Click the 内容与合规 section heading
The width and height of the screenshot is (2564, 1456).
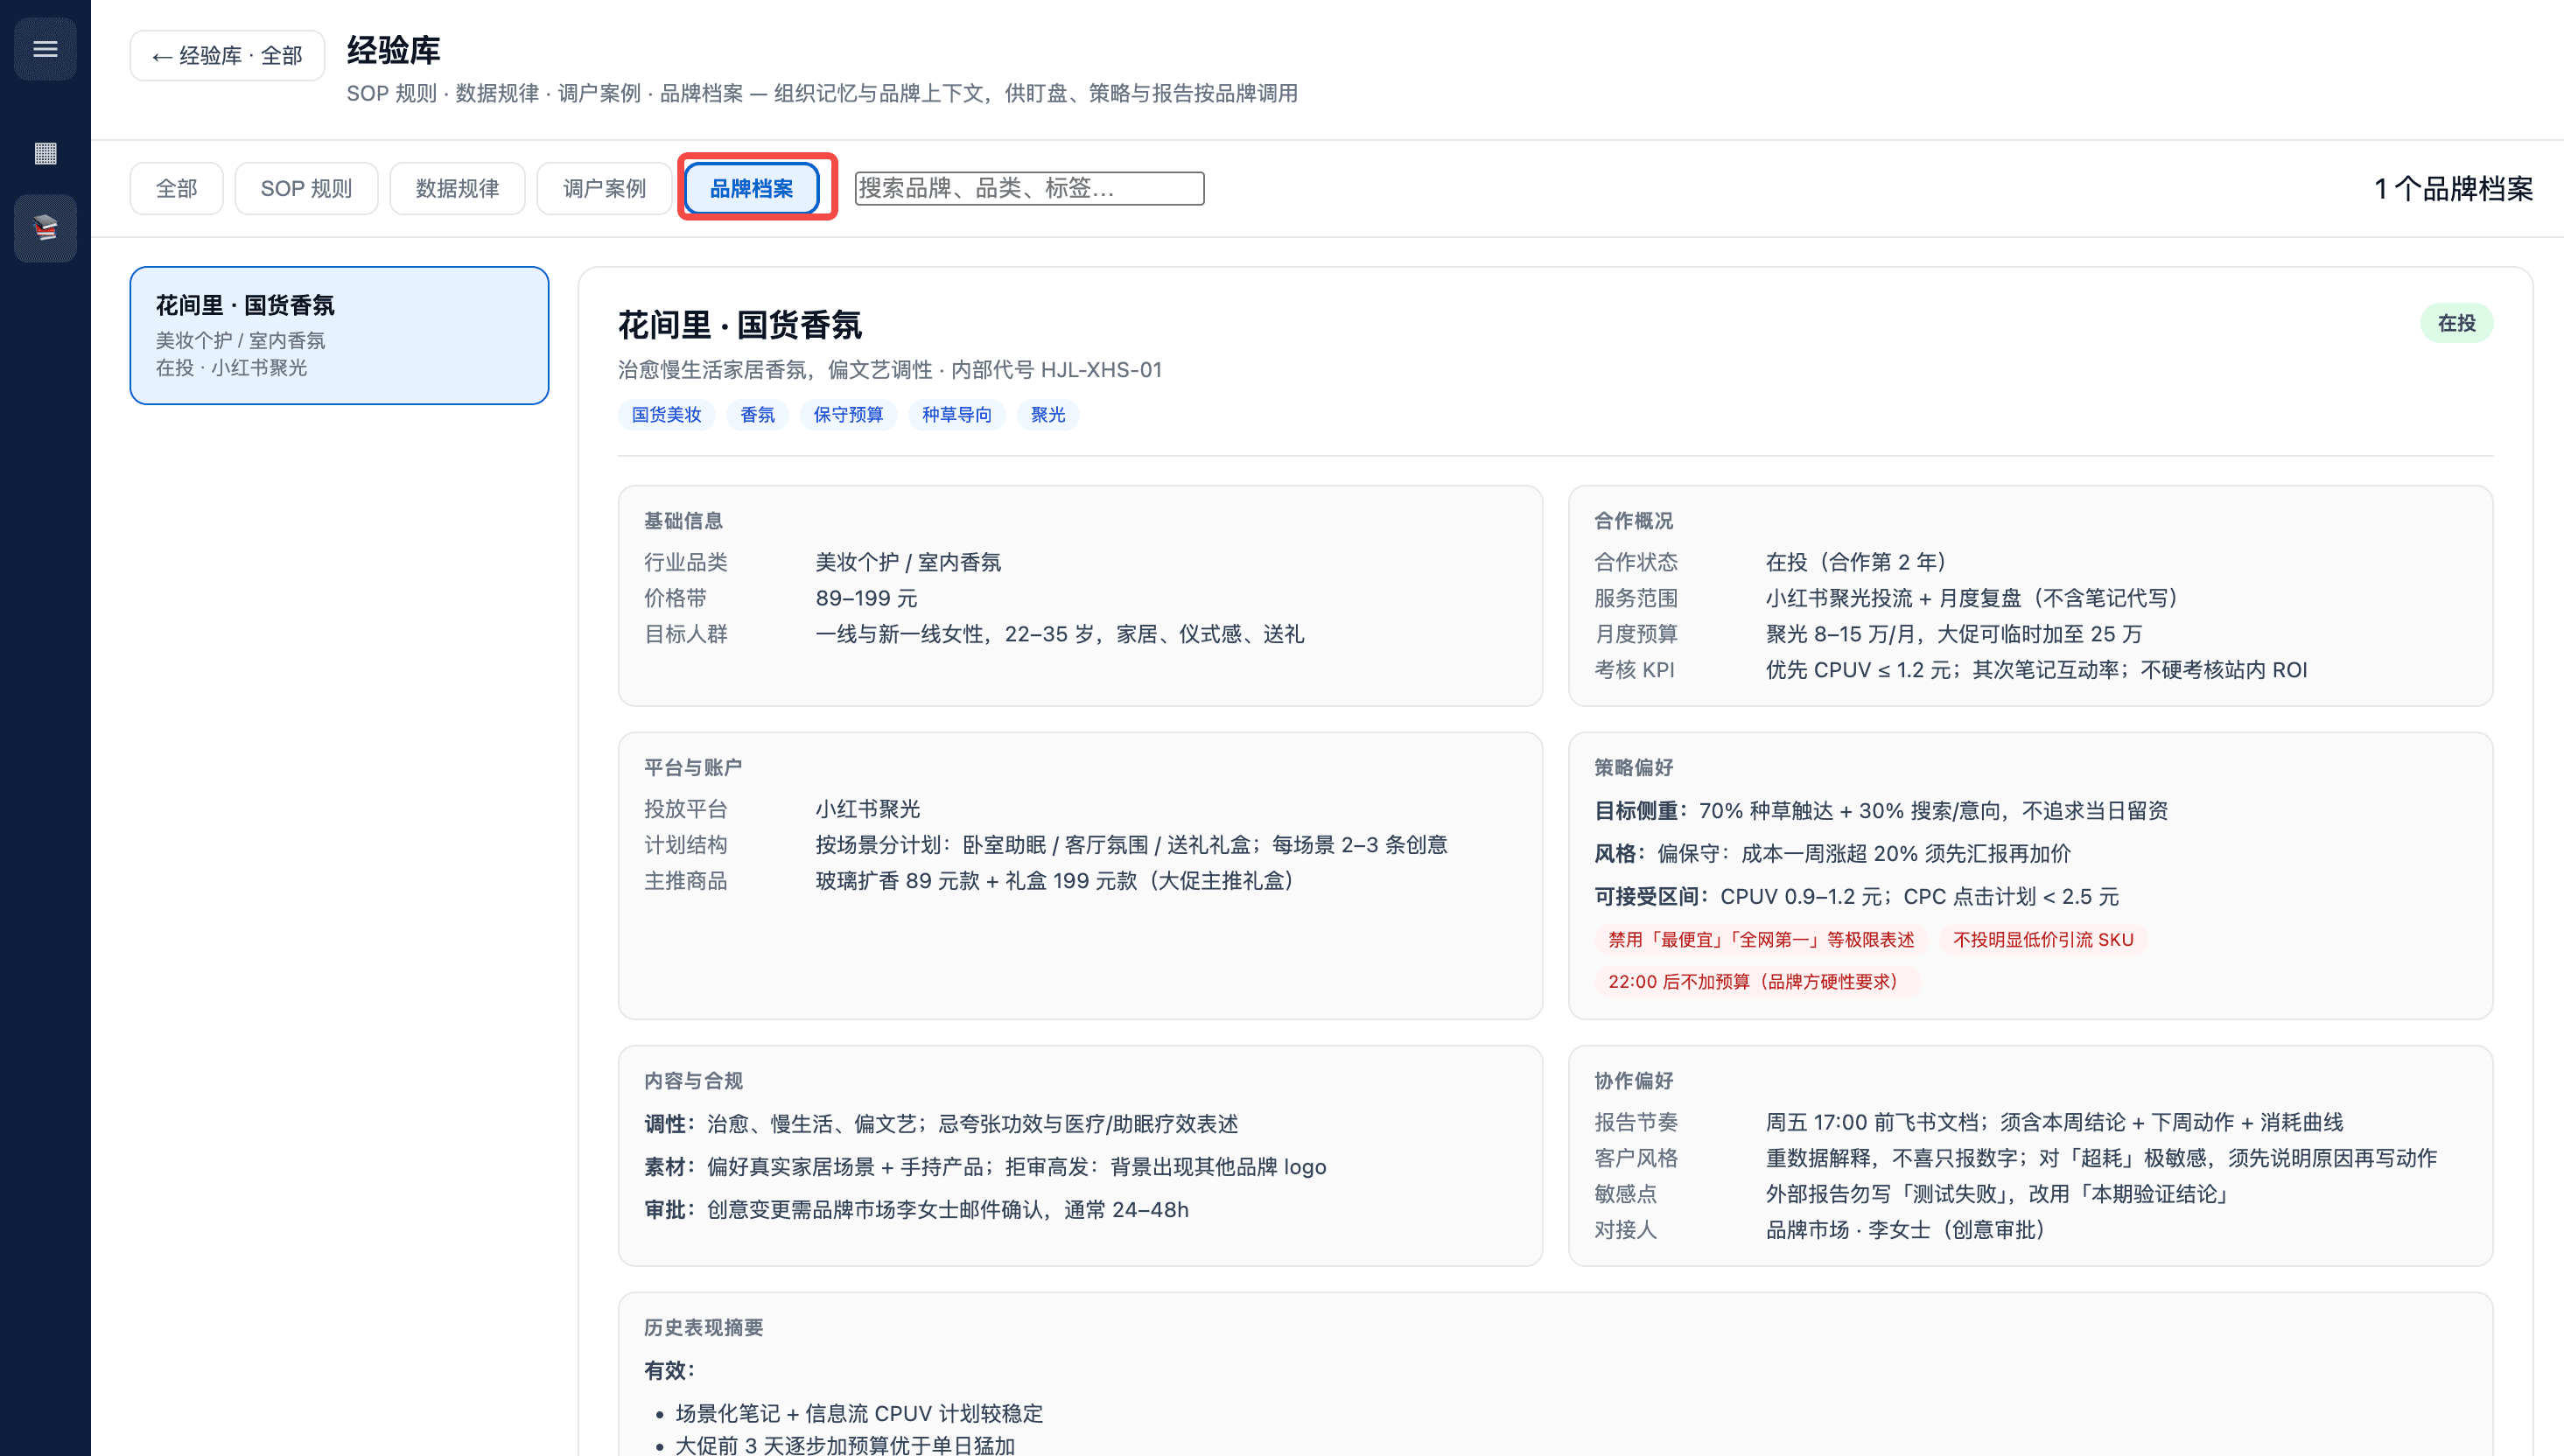coord(693,1080)
